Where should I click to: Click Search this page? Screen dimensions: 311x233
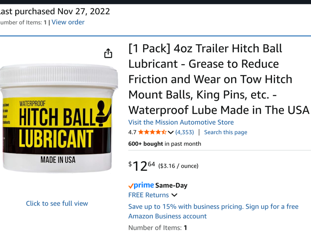pos(225,132)
